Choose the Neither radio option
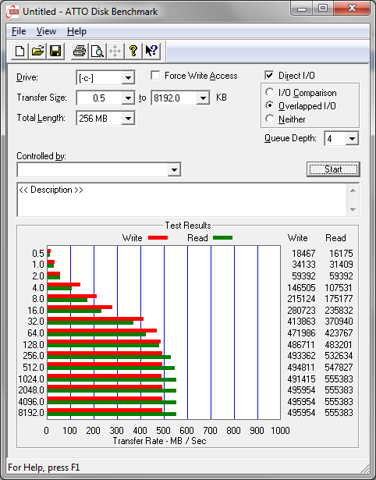Screen dimensions: 376x480 [270, 119]
